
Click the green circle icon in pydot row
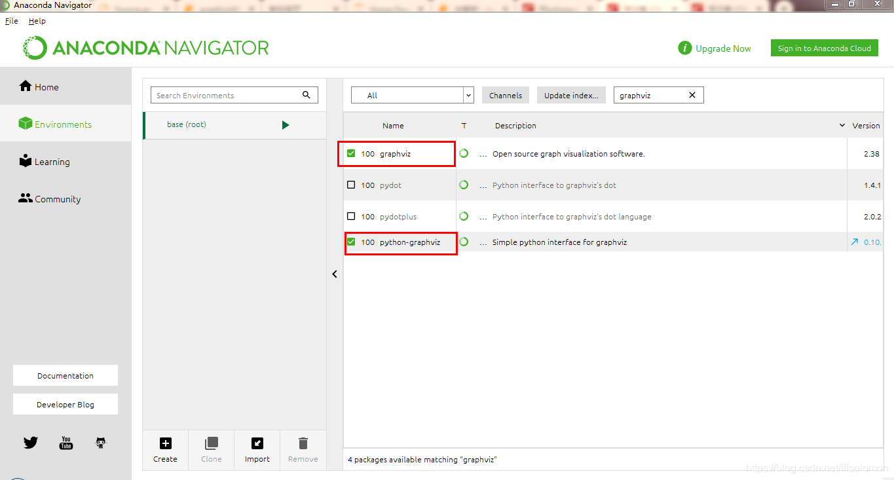coord(464,185)
